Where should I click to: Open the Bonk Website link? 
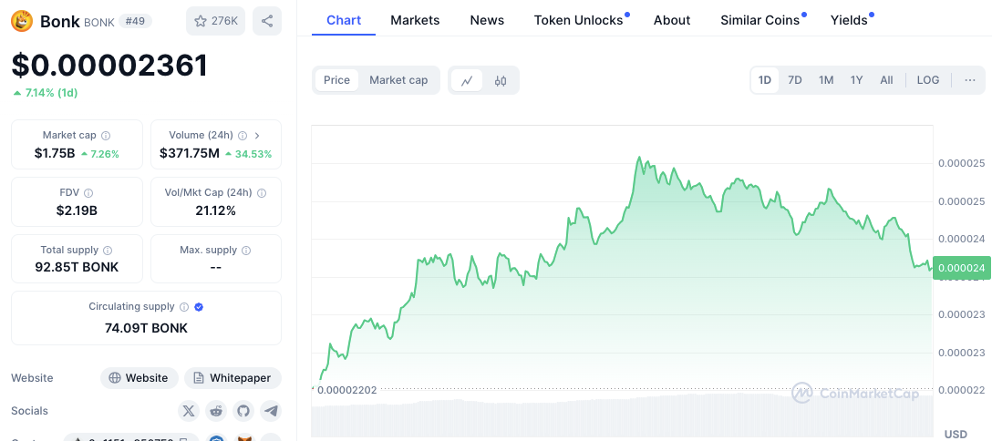coord(139,378)
